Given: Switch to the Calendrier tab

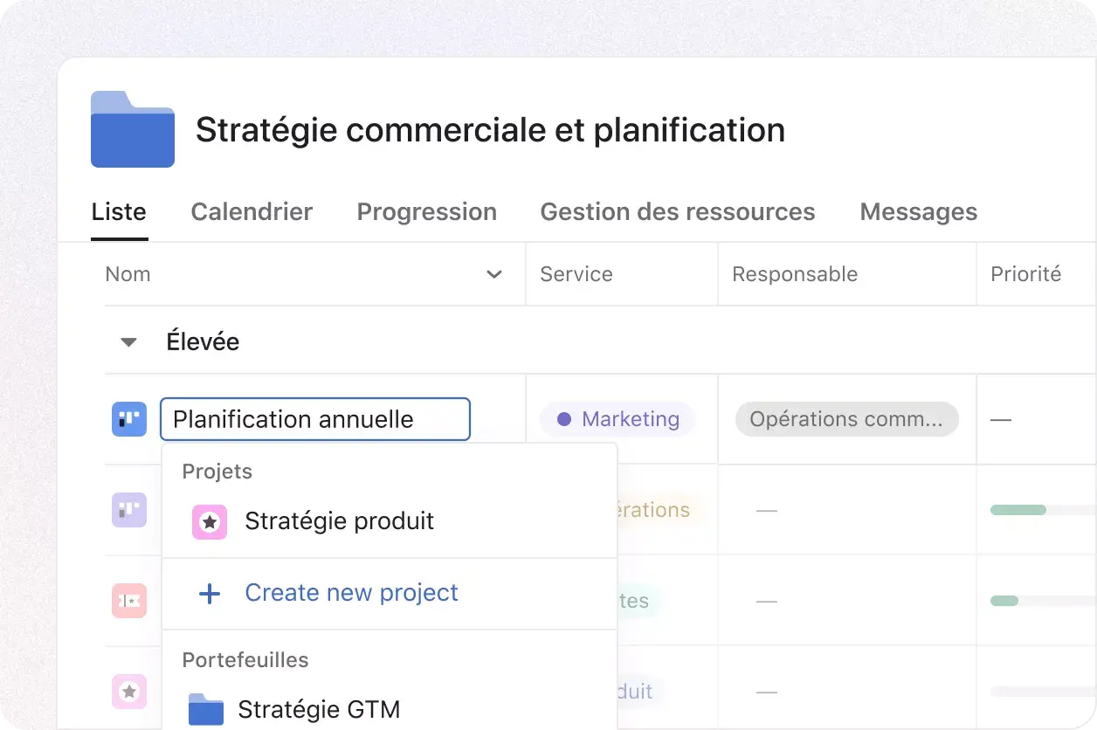Looking at the screenshot, I should tap(252, 212).
